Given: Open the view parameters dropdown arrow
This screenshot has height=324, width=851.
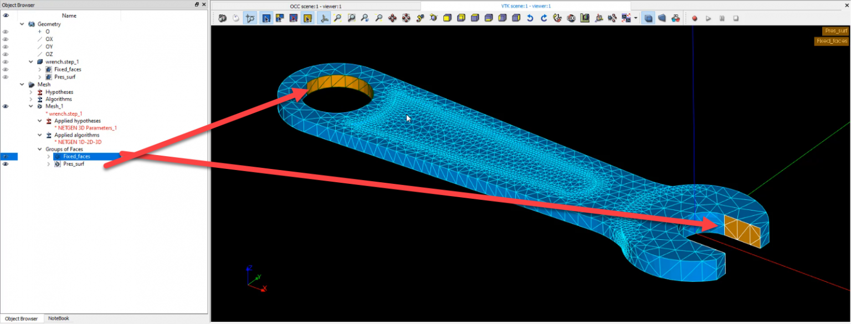Looking at the screenshot, I should (635, 18).
